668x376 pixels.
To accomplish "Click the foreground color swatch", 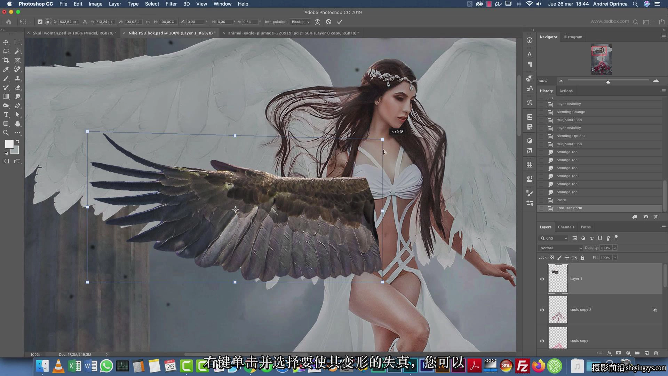I will pyautogui.click(x=9, y=144).
